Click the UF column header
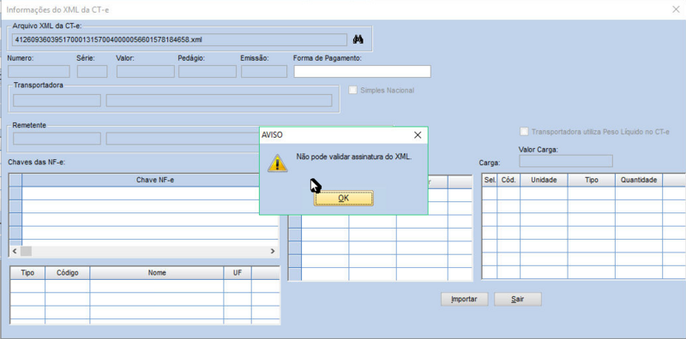 click(238, 272)
